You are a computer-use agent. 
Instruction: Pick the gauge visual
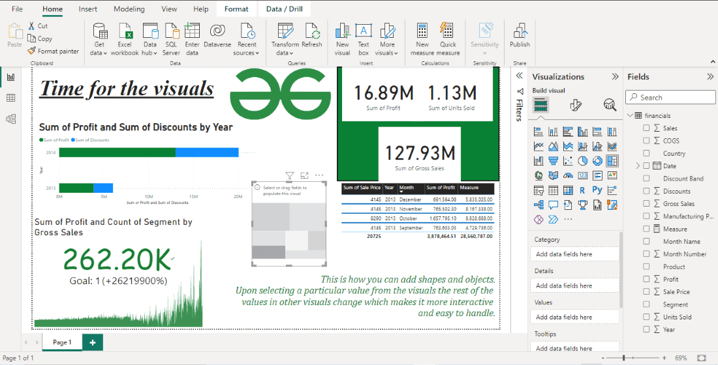coord(568,175)
